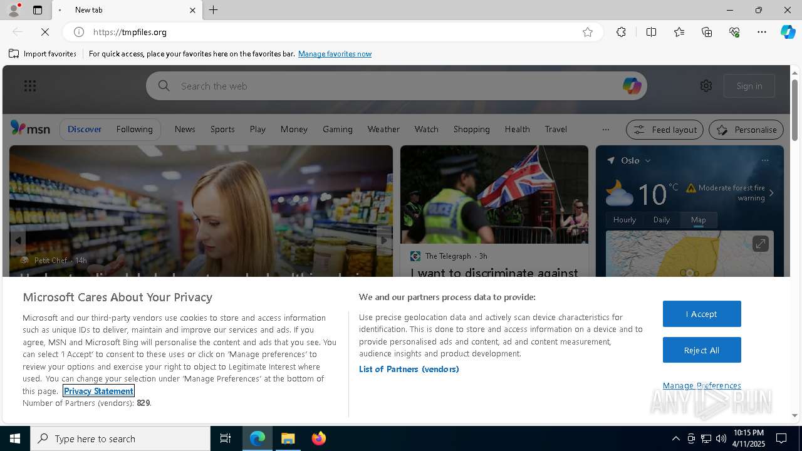Click the Copilot icon in search box
The width and height of the screenshot is (802, 451).
632,86
